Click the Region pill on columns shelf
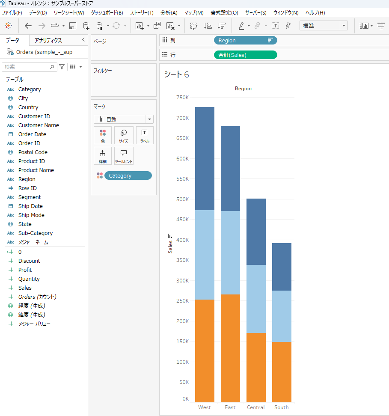Screen dimensions: 389x416 point(245,40)
